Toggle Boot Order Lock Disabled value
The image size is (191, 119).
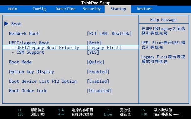tap(99, 91)
